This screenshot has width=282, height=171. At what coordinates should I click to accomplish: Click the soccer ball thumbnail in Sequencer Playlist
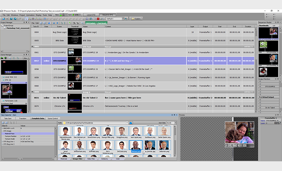pyautogui.click(x=263, y=43)
